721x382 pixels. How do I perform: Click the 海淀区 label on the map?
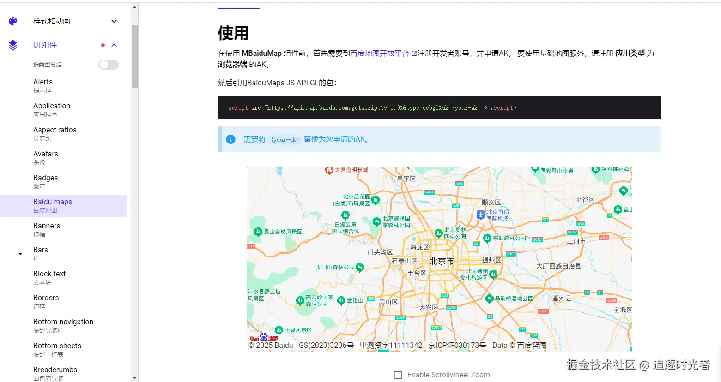[x=420, y=247]
